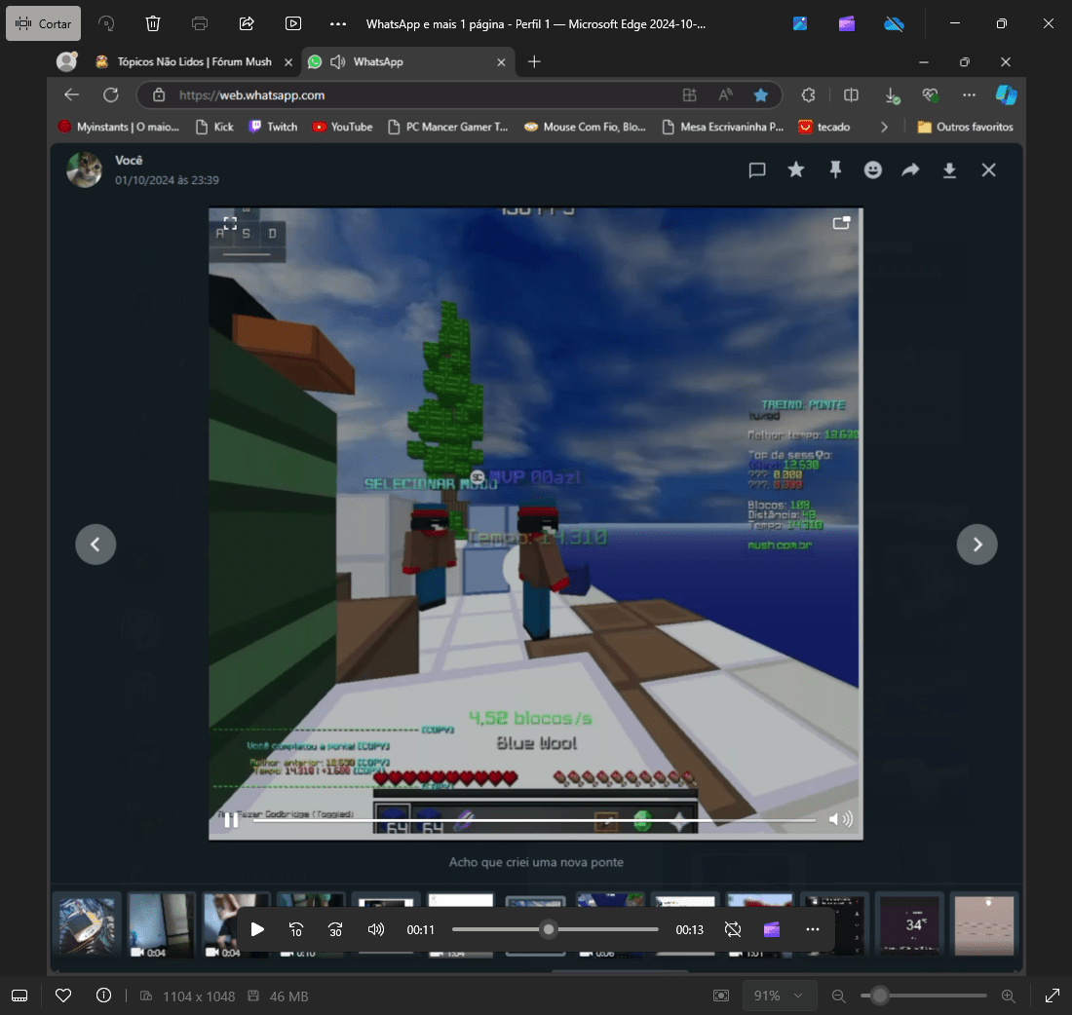This screenshot has width=1072, height=1015.
Task: Open picture-in-picture for the video
Action: coord(842,223)
